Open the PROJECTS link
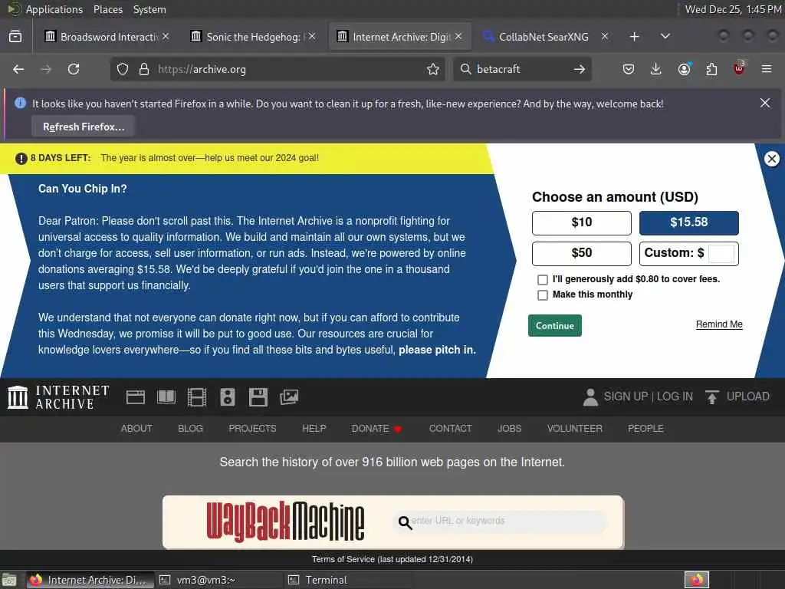The image size is (785, 589). tap(252, 429)
